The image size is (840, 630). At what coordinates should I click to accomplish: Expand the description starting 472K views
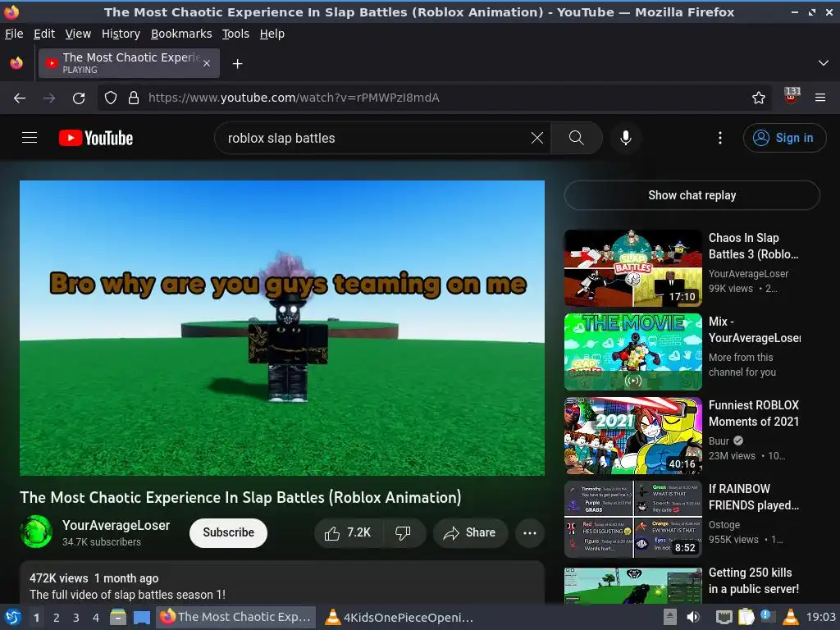[282, 583]
